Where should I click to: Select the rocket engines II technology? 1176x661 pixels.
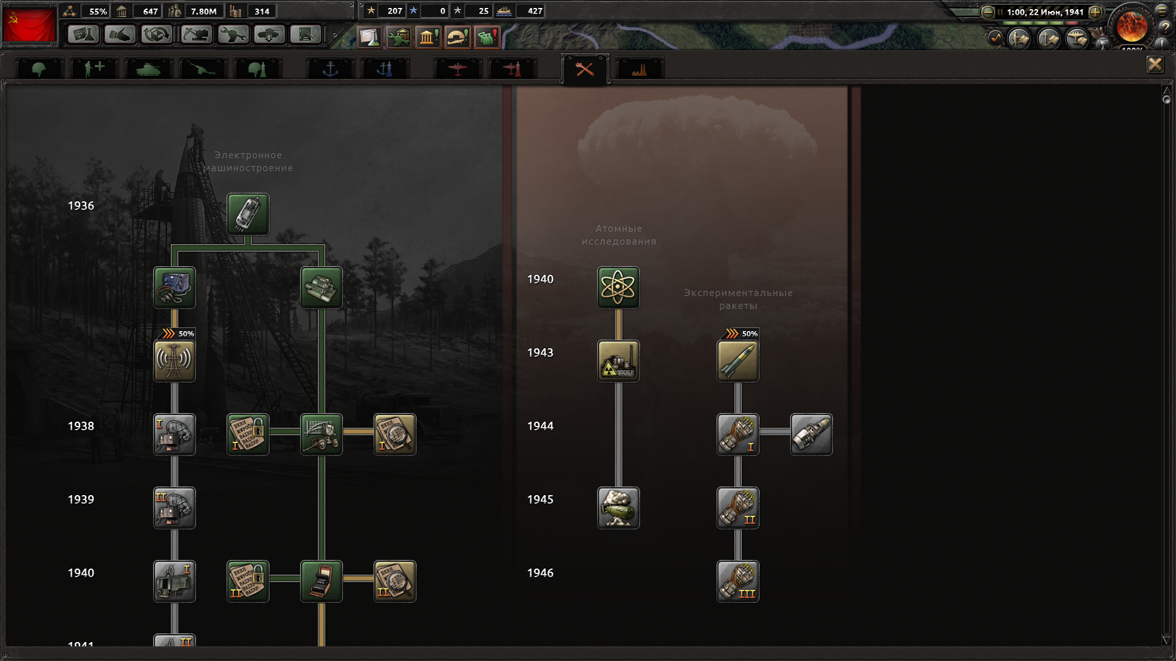pyautogui.click(x=738, y=508)
